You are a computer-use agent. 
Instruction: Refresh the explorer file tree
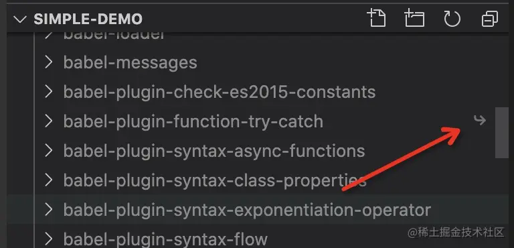click(x=452, y=19)
